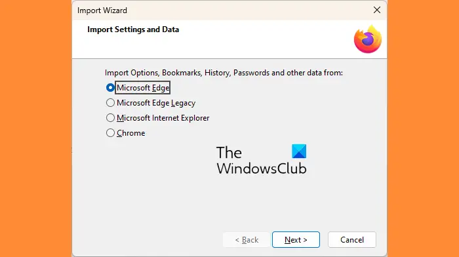Image resolution: width=459 pixels, height=257 pixels.
Task: Click the 'Microsoft Edge Legacy' label text
Action: coord(156,103)
